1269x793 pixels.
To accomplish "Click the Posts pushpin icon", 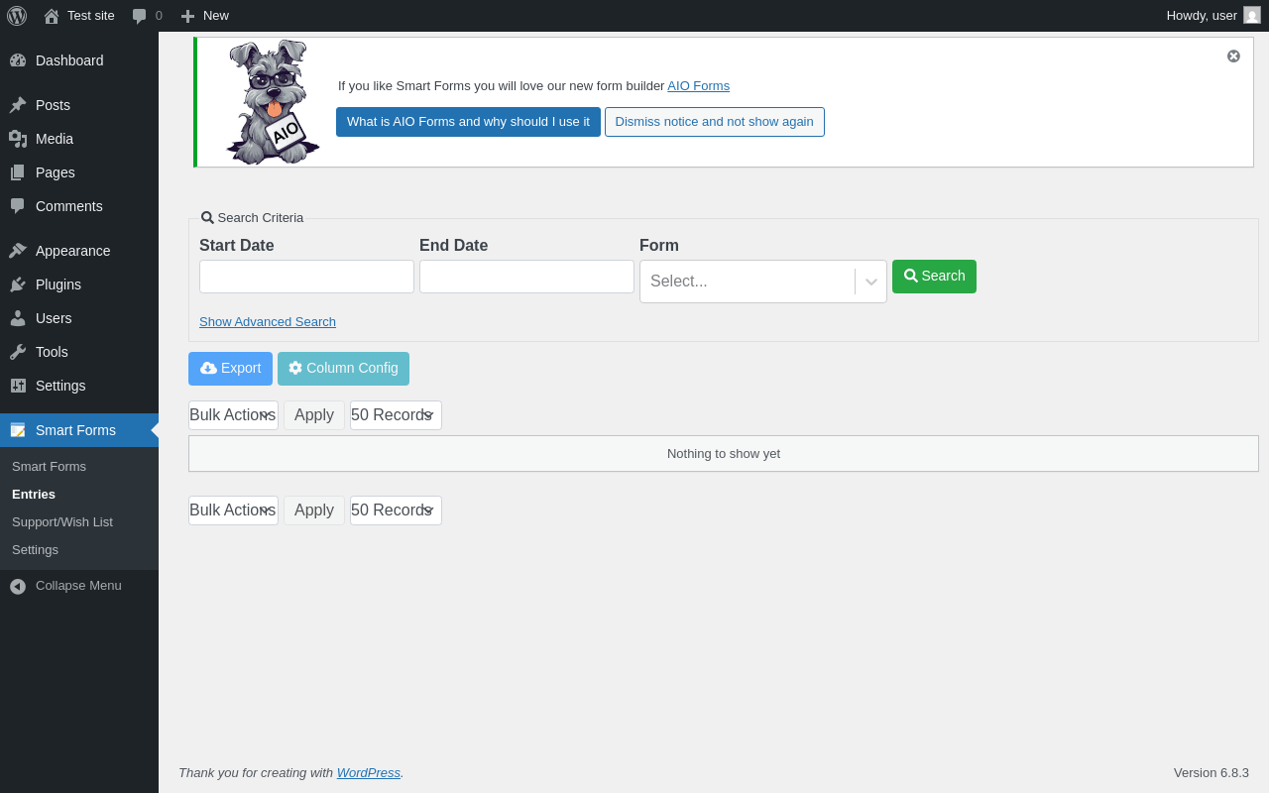I will click(x=18, y=105).
